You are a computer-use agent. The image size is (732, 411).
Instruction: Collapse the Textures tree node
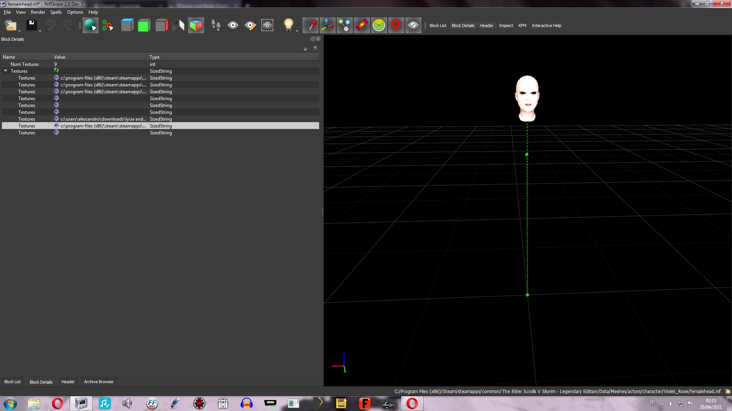point(6,71)
